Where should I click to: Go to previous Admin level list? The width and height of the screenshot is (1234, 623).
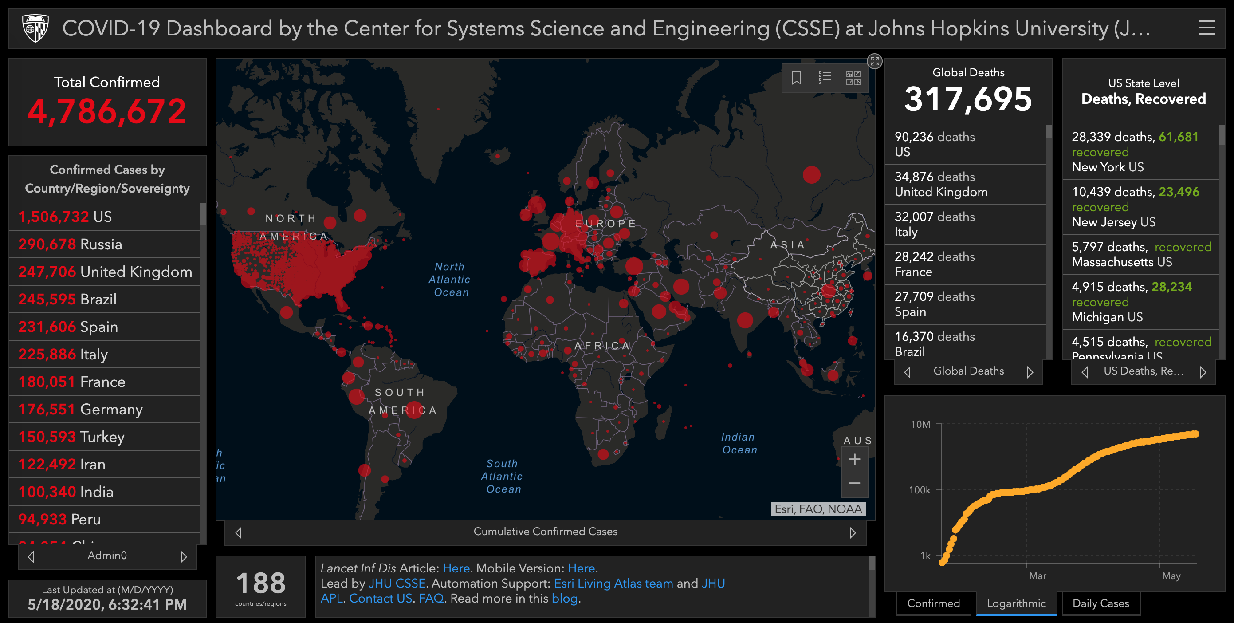click(31, 556)
